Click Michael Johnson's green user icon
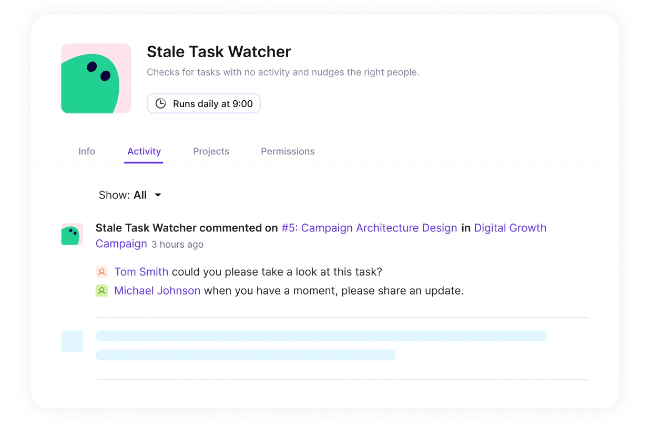 click(102, 291)
